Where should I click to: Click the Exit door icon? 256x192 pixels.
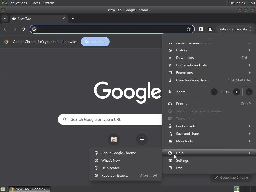click(170, 168)
